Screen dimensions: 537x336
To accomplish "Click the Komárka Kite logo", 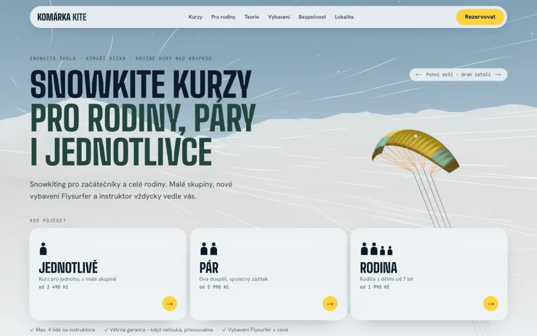I will coord(62,17).
